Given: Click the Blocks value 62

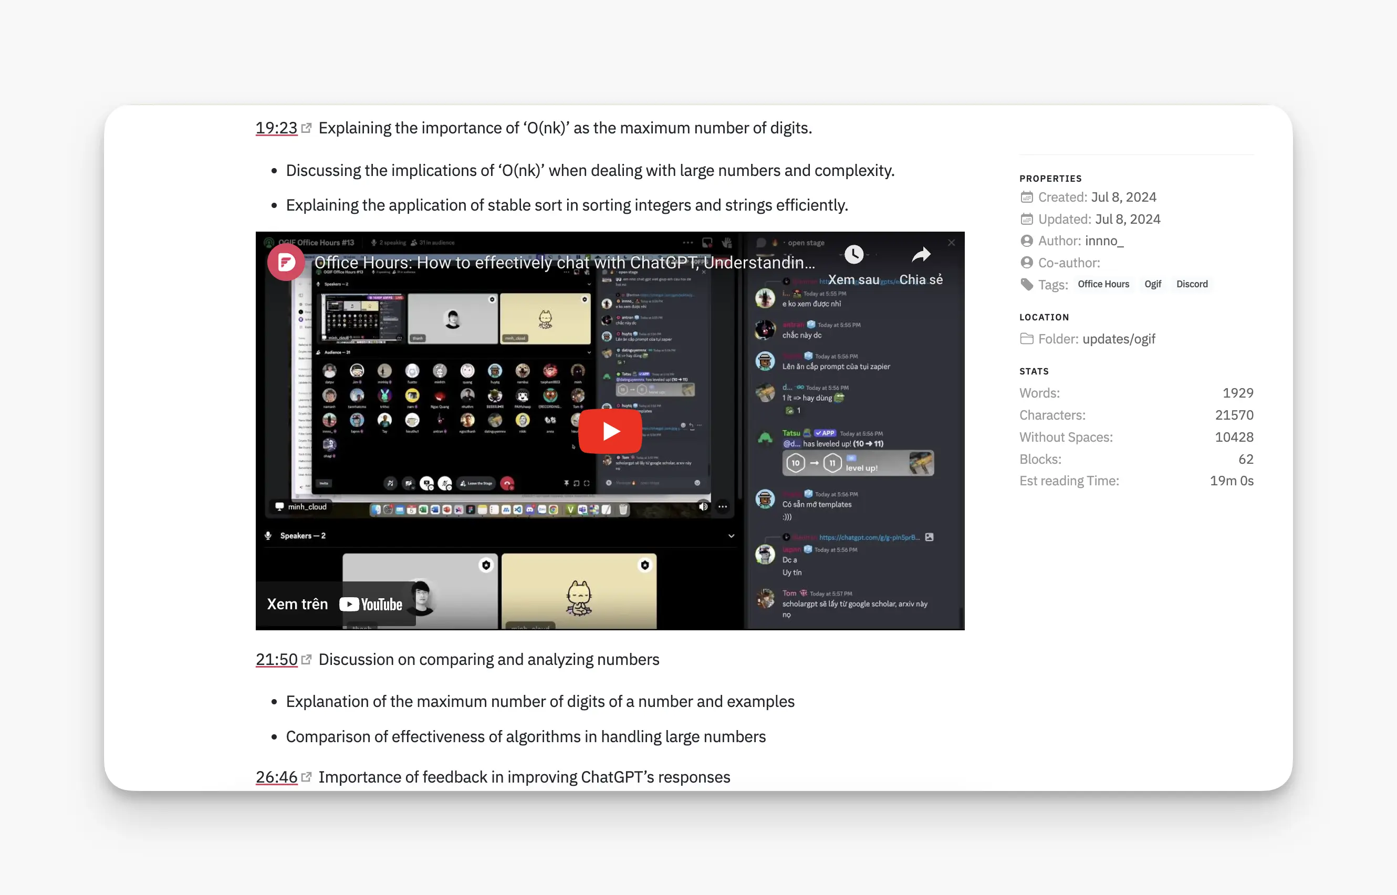Looking at the screenshot, I should (1246, 459).
